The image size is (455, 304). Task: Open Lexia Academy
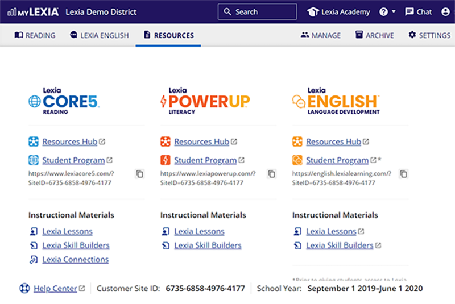pos(338,12)
